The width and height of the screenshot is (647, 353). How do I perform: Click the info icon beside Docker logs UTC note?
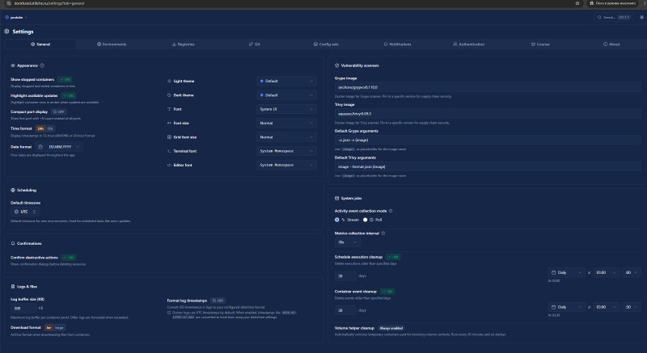point(169,313)
